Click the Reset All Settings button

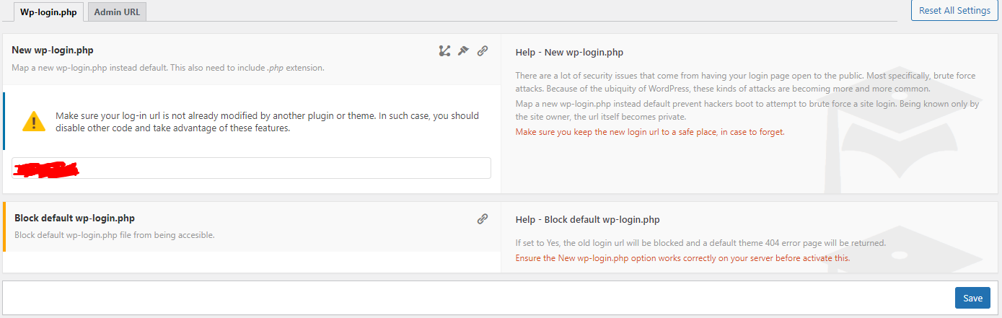(x=954, y=11)
